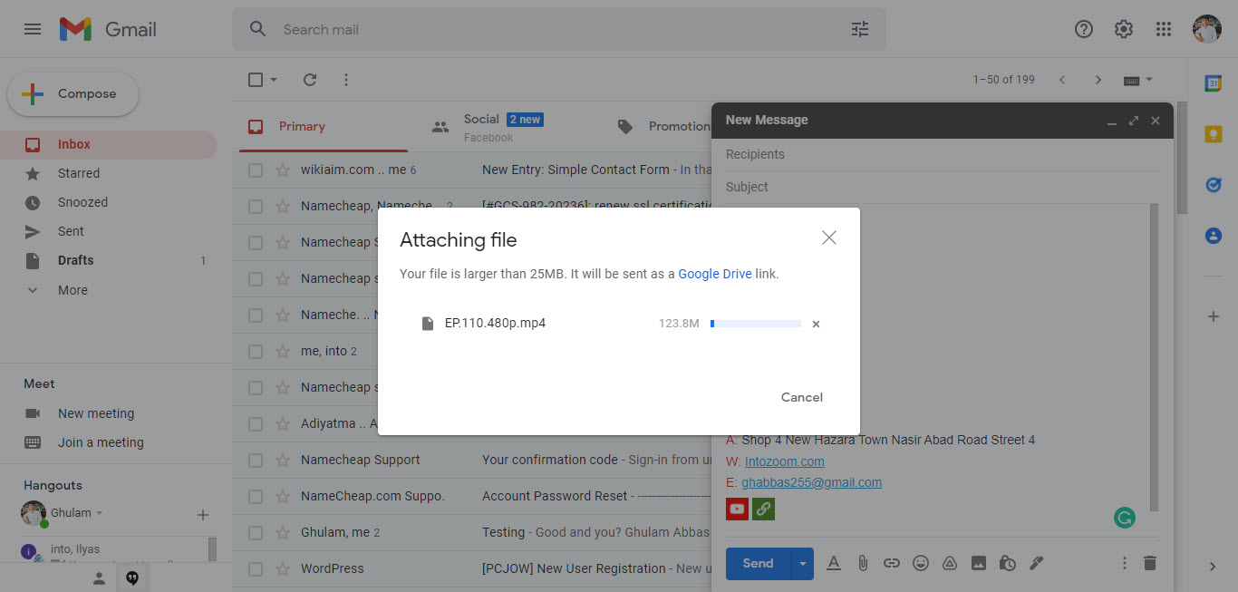Click the Compose button
Viewport: 1238px width, 592px height.
[x=73, y=94]
